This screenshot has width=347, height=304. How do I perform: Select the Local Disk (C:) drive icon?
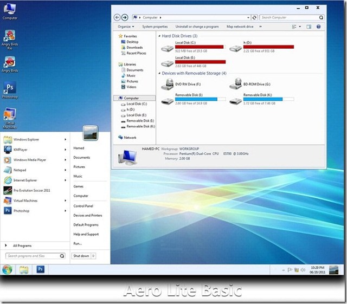[x=167, y=48]
